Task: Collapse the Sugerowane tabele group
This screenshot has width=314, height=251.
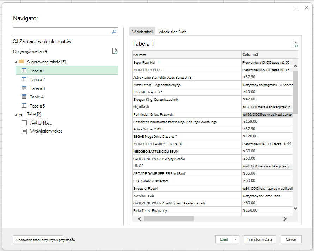Action: coord(16,62)
